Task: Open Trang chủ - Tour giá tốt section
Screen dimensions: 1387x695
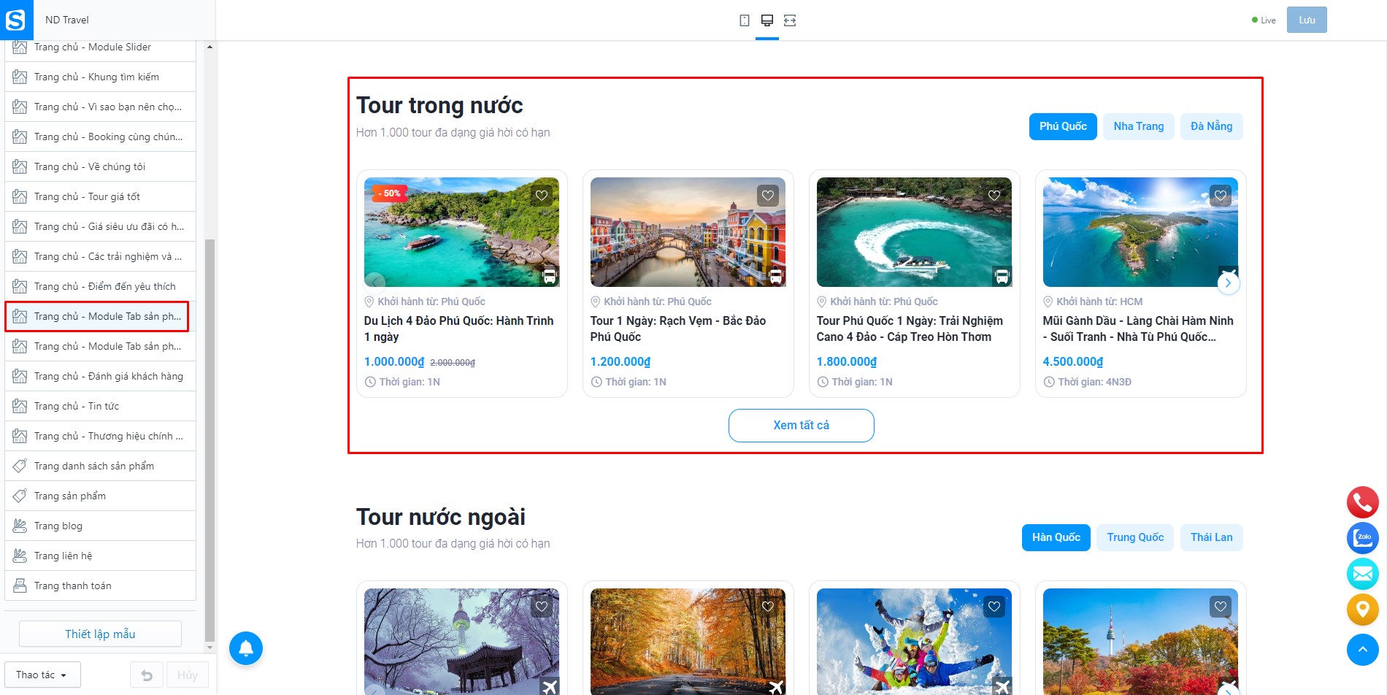Action: tap(100, 196)
